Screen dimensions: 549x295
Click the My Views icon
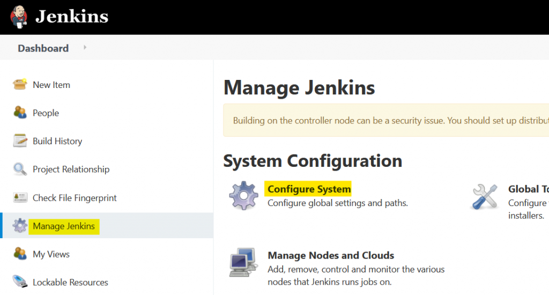pyautogui.click(x=20, y=253)
